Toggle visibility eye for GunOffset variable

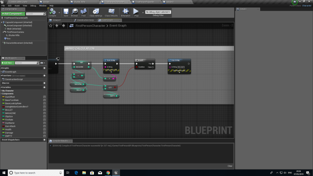[x=45, y=97]
